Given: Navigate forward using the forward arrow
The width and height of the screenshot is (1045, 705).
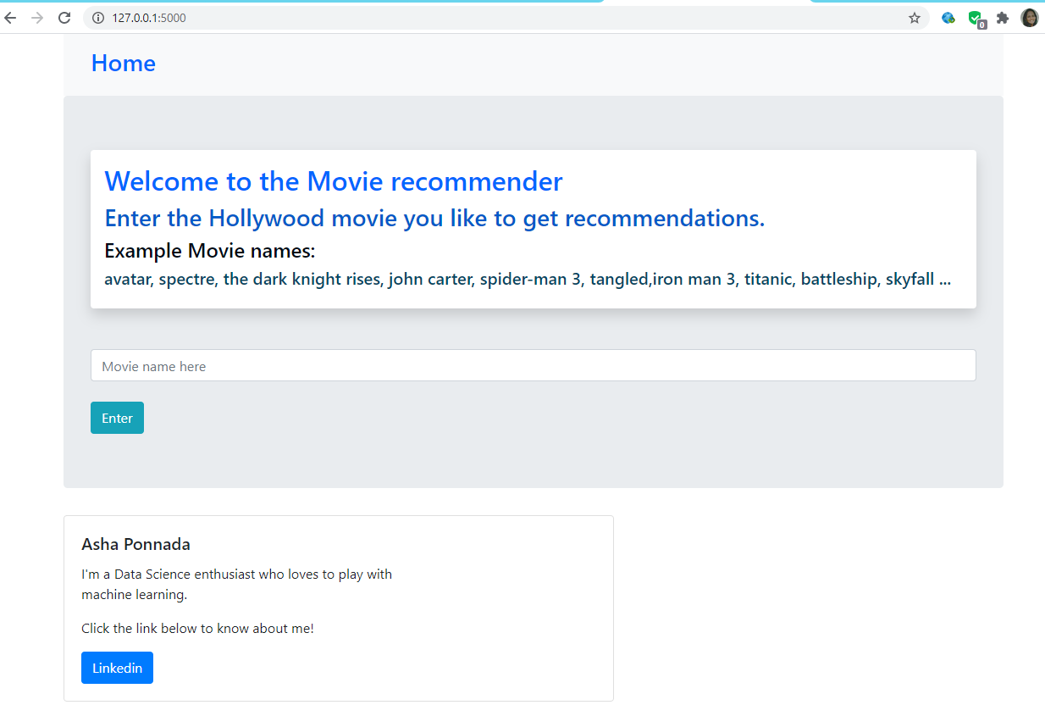Looking at the screenshot, I should point(36,17).
